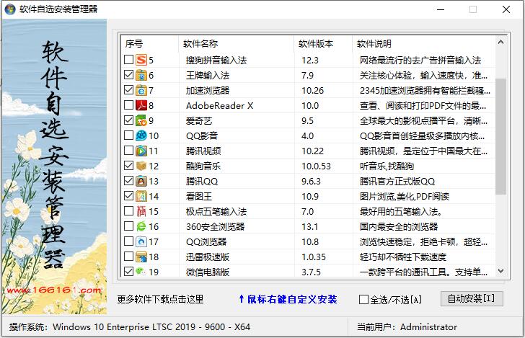Click the 当前用户: Administrator status text
Image resolution: width=525 pixels, height=338 pixels.
(x=407, y=326)
